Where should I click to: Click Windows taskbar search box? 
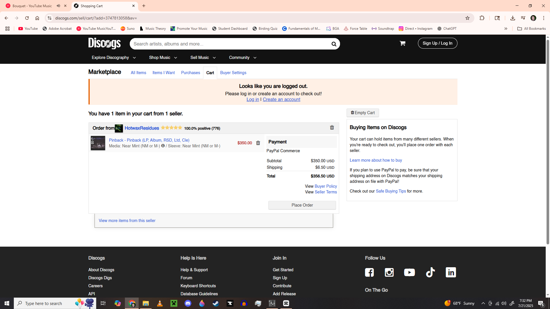click(x=55, y=303)
